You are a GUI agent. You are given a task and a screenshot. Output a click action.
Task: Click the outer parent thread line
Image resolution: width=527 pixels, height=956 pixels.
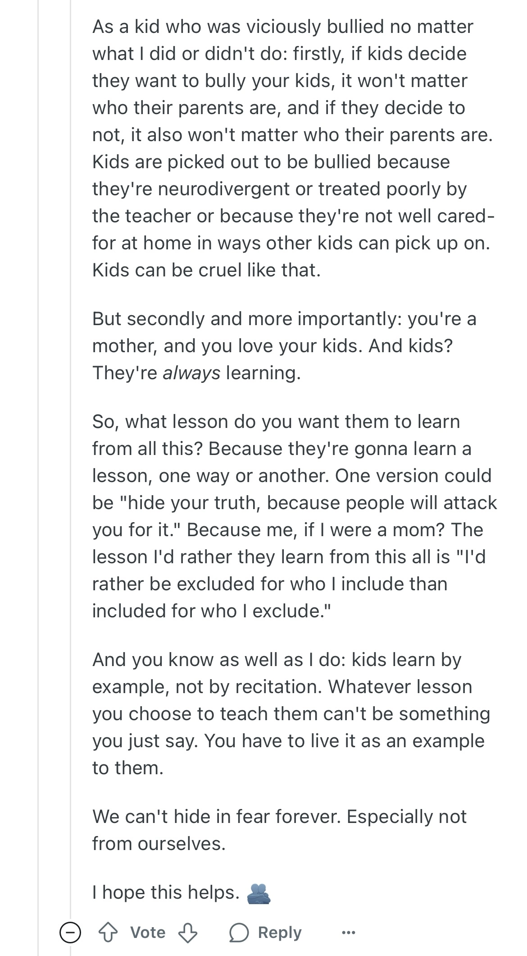[38, 451]
